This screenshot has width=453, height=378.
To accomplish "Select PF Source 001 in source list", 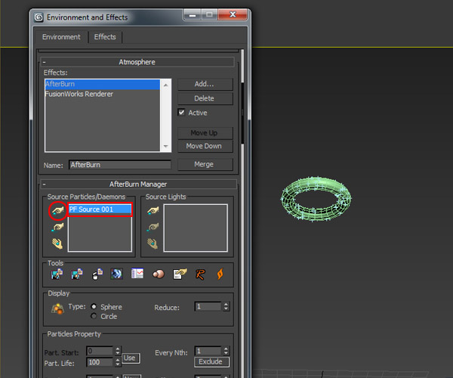I will (x=100, y=209).
